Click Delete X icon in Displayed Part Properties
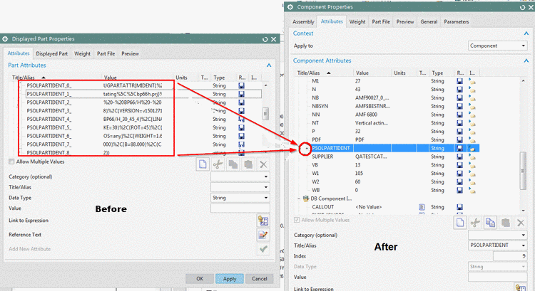 pos(263,164)
